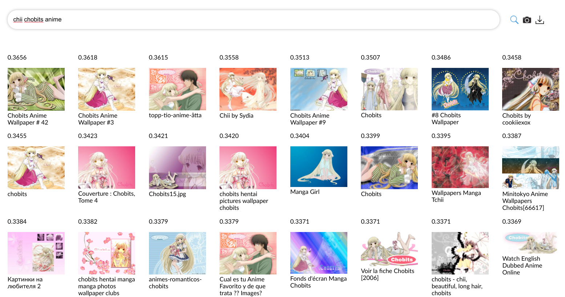
Task: Select the Chobits Anime Wallpaper #3 image
Action: pyautogui.click(x=106, y=89)
